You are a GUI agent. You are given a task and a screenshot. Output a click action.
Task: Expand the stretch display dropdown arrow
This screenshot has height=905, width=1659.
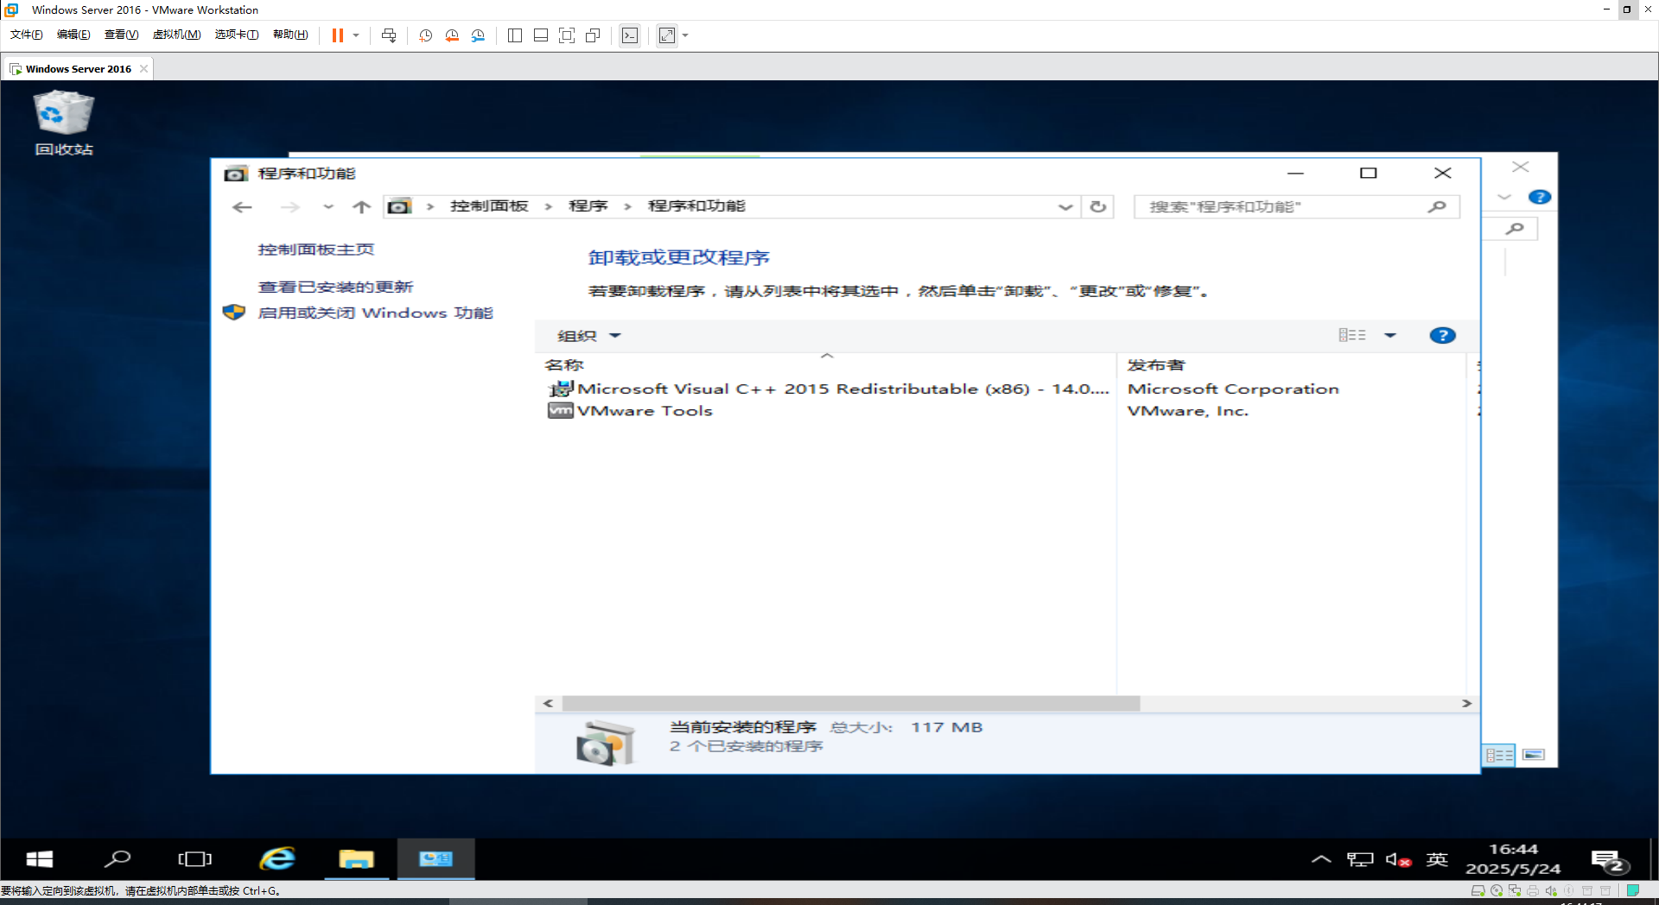[686, 35]
